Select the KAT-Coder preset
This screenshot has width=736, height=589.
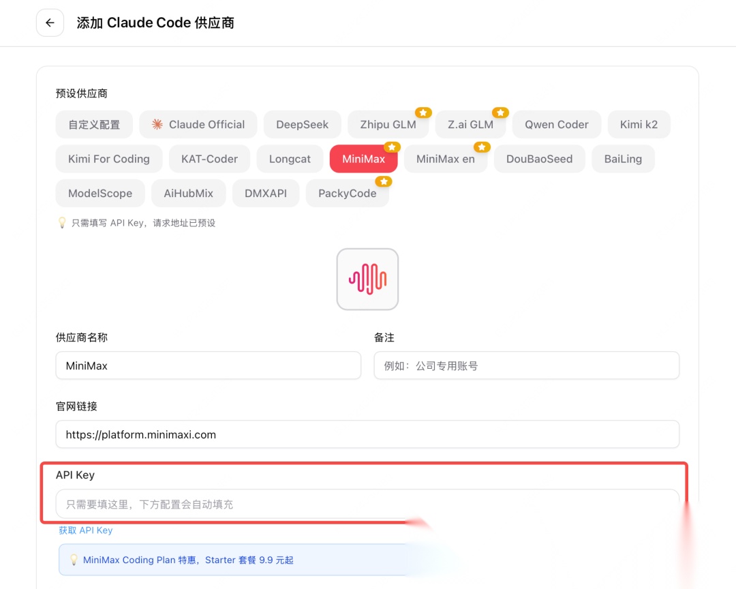(x=209, y=159)
